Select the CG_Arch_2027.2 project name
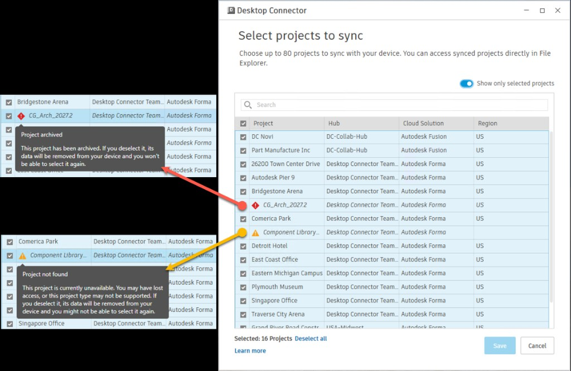Viewport: 571px width, 371px height. 285,205
